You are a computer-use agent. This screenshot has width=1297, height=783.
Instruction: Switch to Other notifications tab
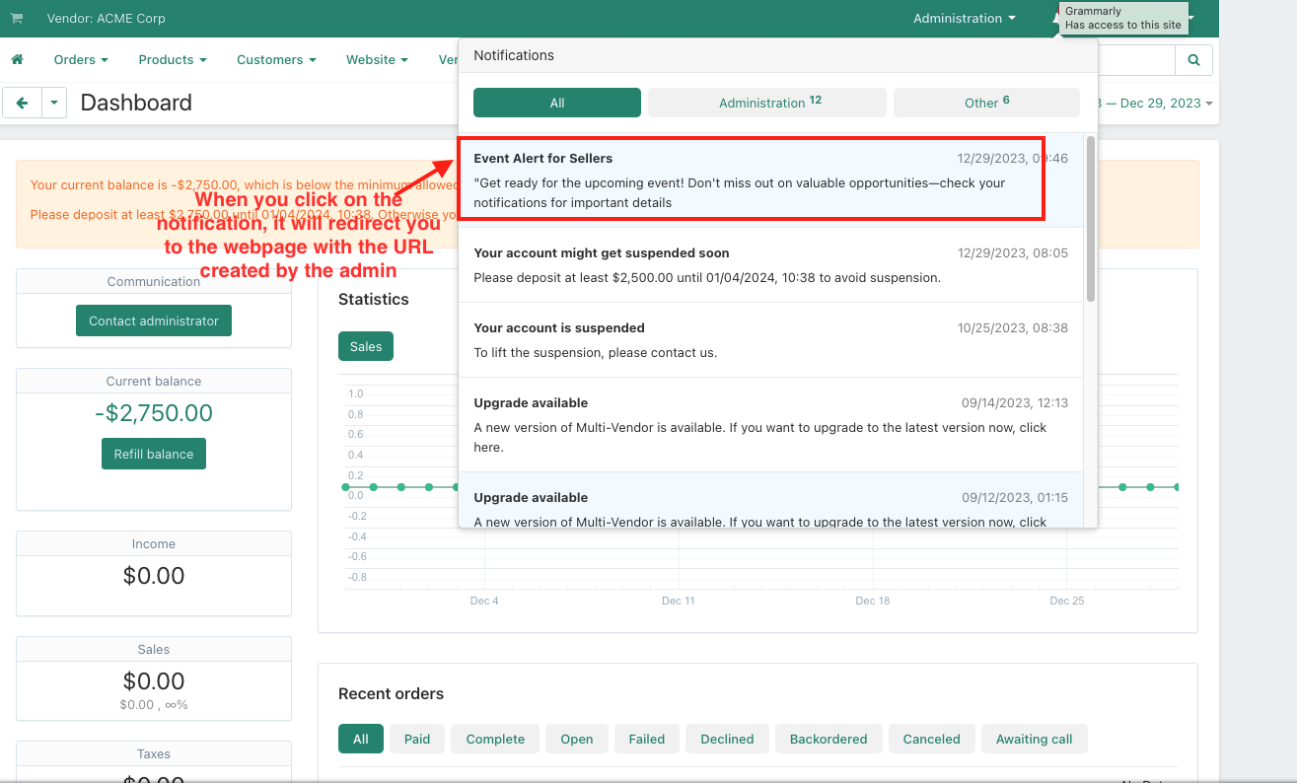point(986,103)
